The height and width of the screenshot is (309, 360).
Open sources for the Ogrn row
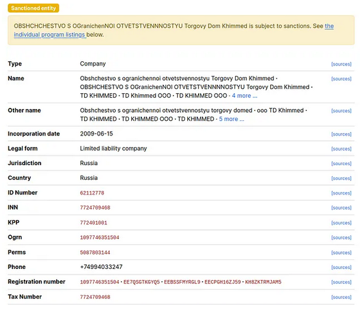tap(341, 238)
